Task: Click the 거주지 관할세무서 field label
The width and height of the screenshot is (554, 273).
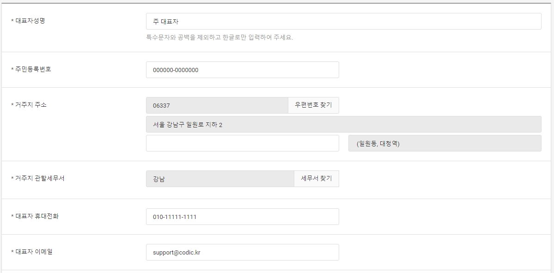Action: 40,178
